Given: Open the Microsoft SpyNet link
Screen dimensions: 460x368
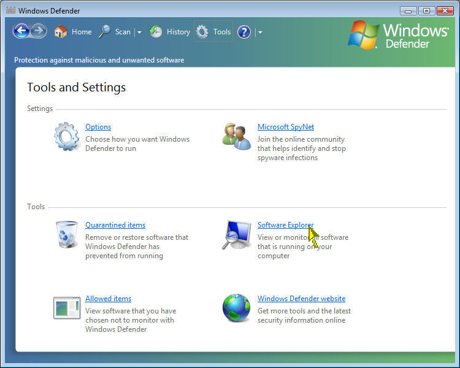Looking at the screenshot, I should (x=286, y=127).
